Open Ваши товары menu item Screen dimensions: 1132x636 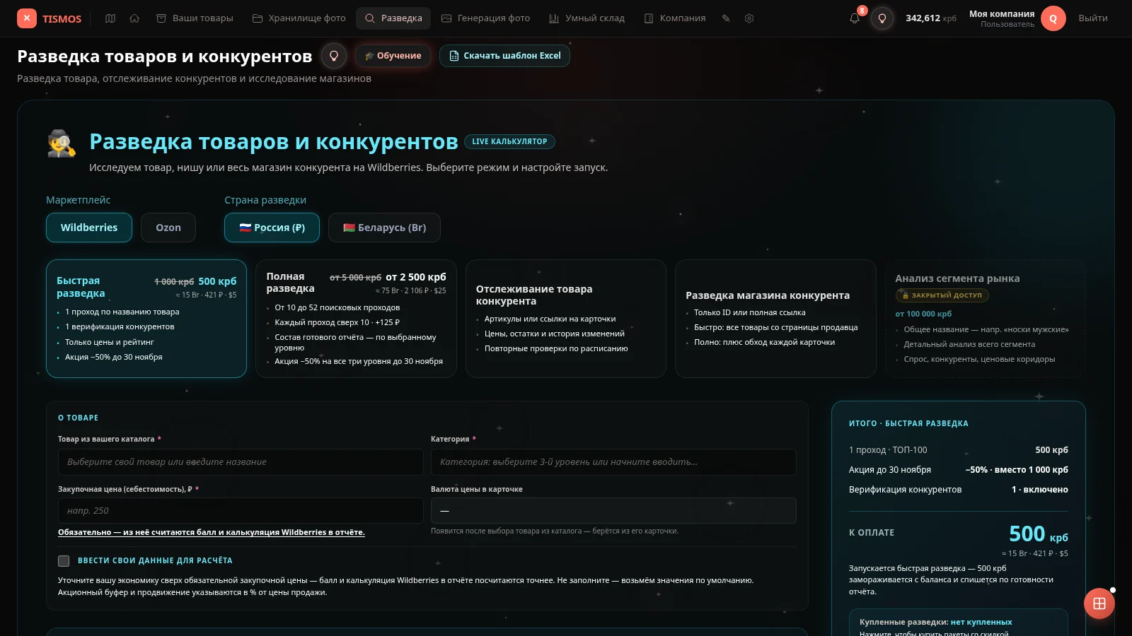click(x=195, y=18)
